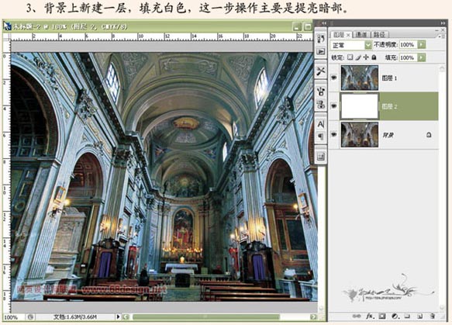Click the lock icon on 背景 layer
452x325 pixels.
[429, 134]
